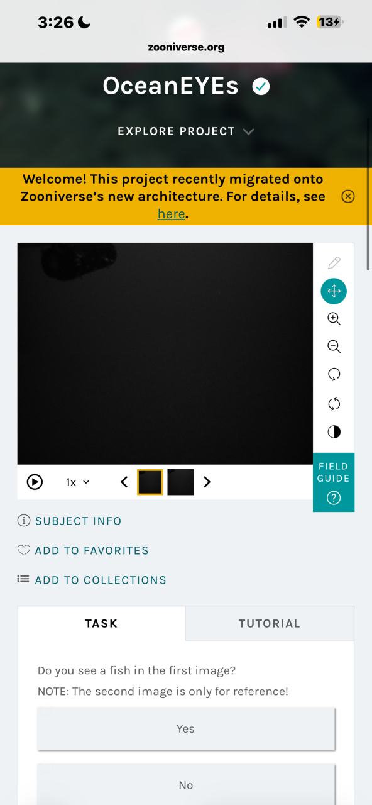Play the image sequence
372x805 pixels.
coord(35,482)
